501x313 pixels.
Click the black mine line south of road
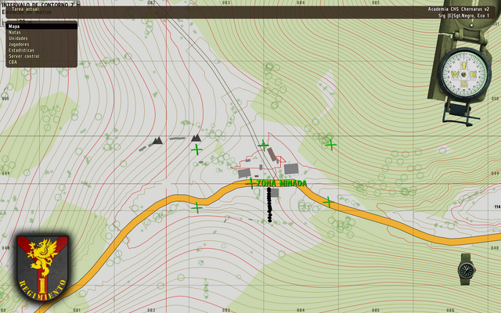(269, 204)
